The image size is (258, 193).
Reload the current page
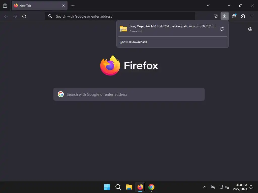click(x=24, y=16)
